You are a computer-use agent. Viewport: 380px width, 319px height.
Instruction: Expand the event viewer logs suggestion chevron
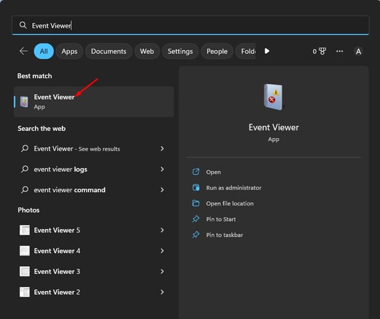click(162, 169)
